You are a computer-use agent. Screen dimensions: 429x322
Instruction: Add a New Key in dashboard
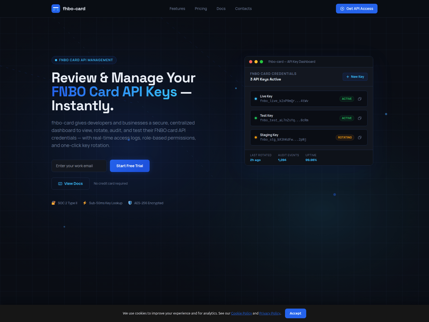pos(355,77)
